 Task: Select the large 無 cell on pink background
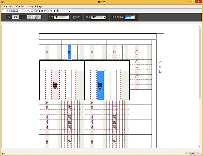click(55, 85)
